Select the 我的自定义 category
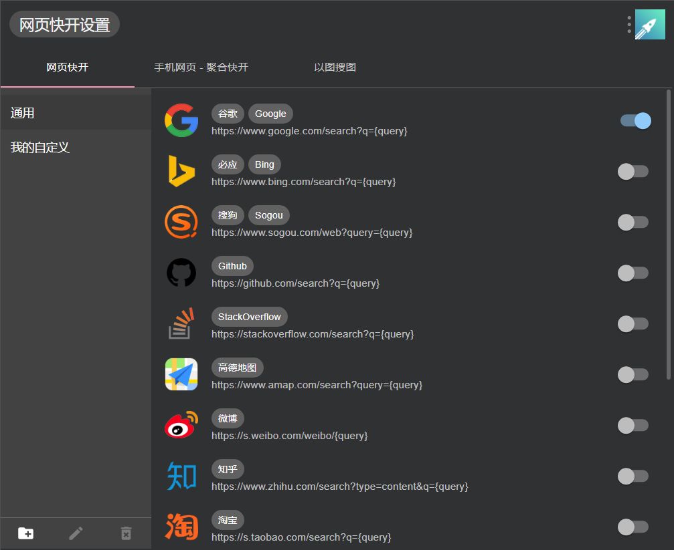Screen dimensions: 674x550 coord(76,147)
